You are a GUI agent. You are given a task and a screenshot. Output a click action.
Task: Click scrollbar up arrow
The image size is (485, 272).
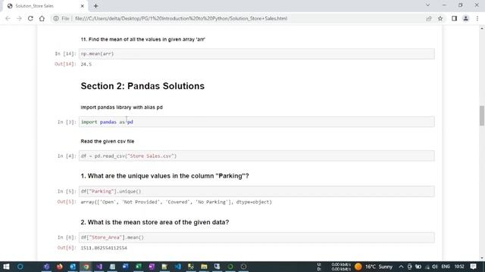click(482, 29)
